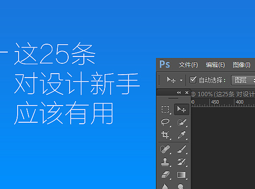This screenshot has width=255, height=189.
Task: Select the Rectangular Marquee tool
Action: pyautogui.click(x=165, y=109)
